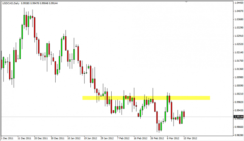Click the 1.03290 price axis label

pyautogui.click(x=239, y=28)
